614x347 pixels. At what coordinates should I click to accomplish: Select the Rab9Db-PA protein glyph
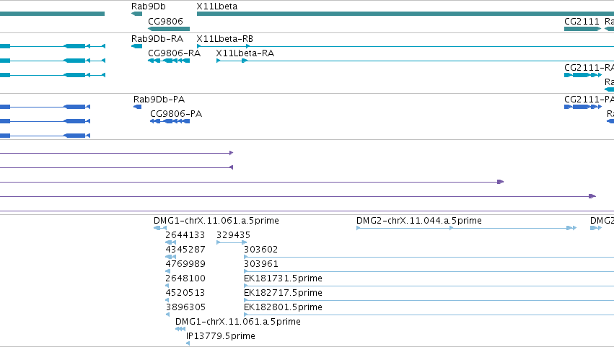[x=137, y=107]
